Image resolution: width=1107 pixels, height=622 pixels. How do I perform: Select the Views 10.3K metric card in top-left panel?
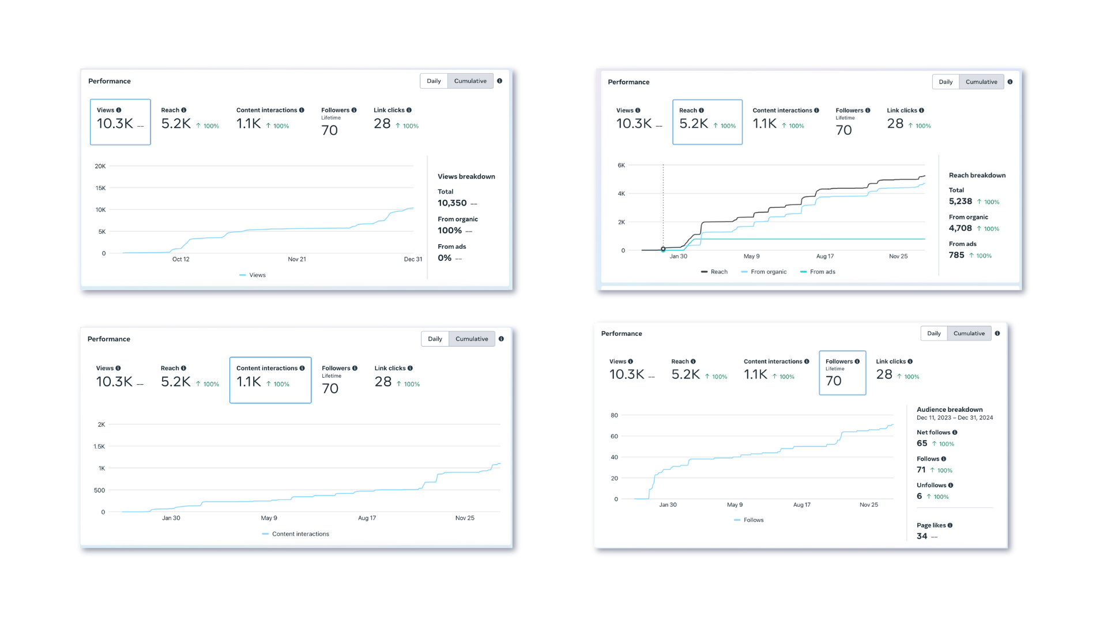120,122
